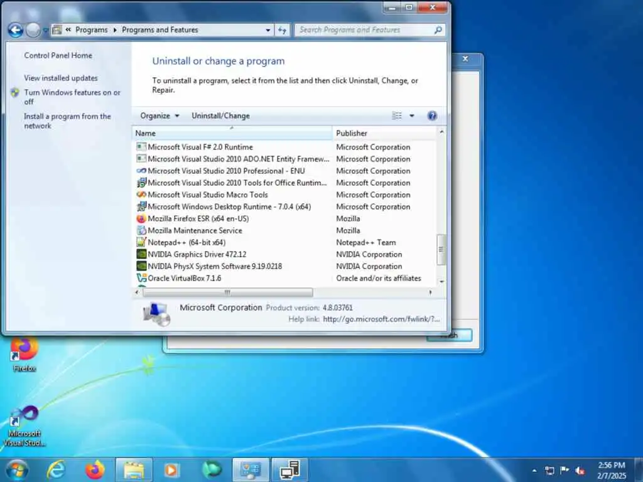This screenshot has height=482, width=643.
Task: Click the network tray icon
Action: pyautogui.click(x=549, y=471)
